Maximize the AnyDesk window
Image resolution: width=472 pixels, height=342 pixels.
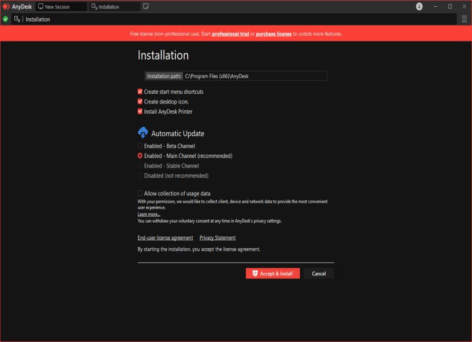coord(450,6)
